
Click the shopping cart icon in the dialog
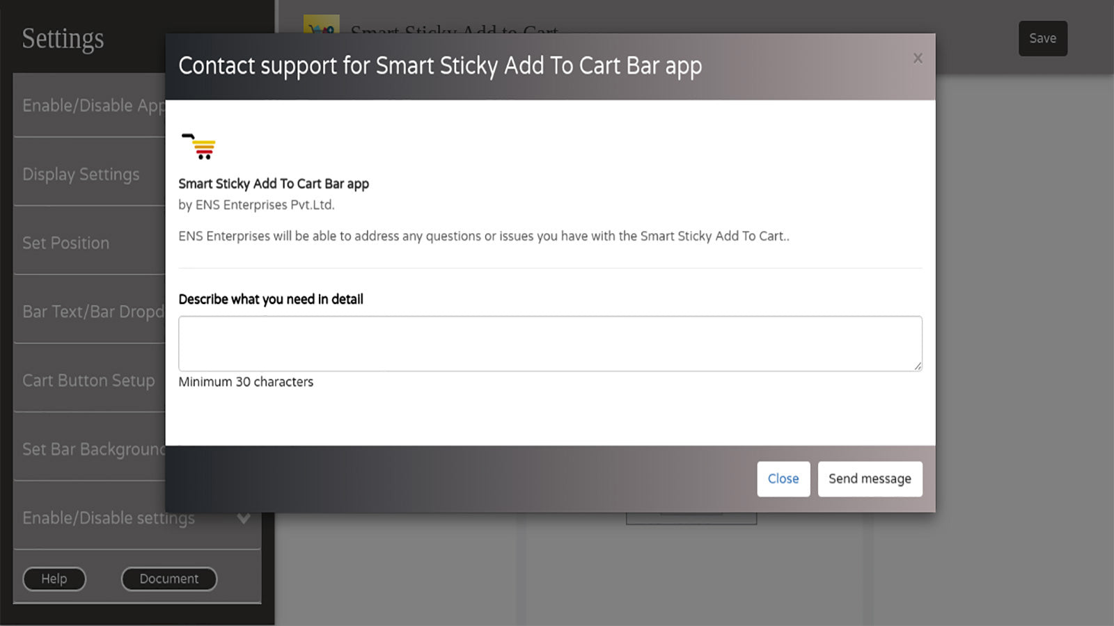(199, 146)
